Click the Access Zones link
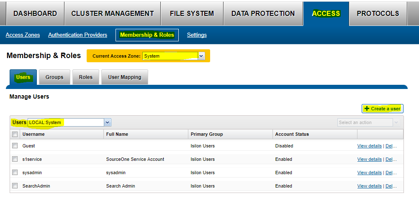Image resolution: width=419 pixels, height=198 pixels. (23, 35)
